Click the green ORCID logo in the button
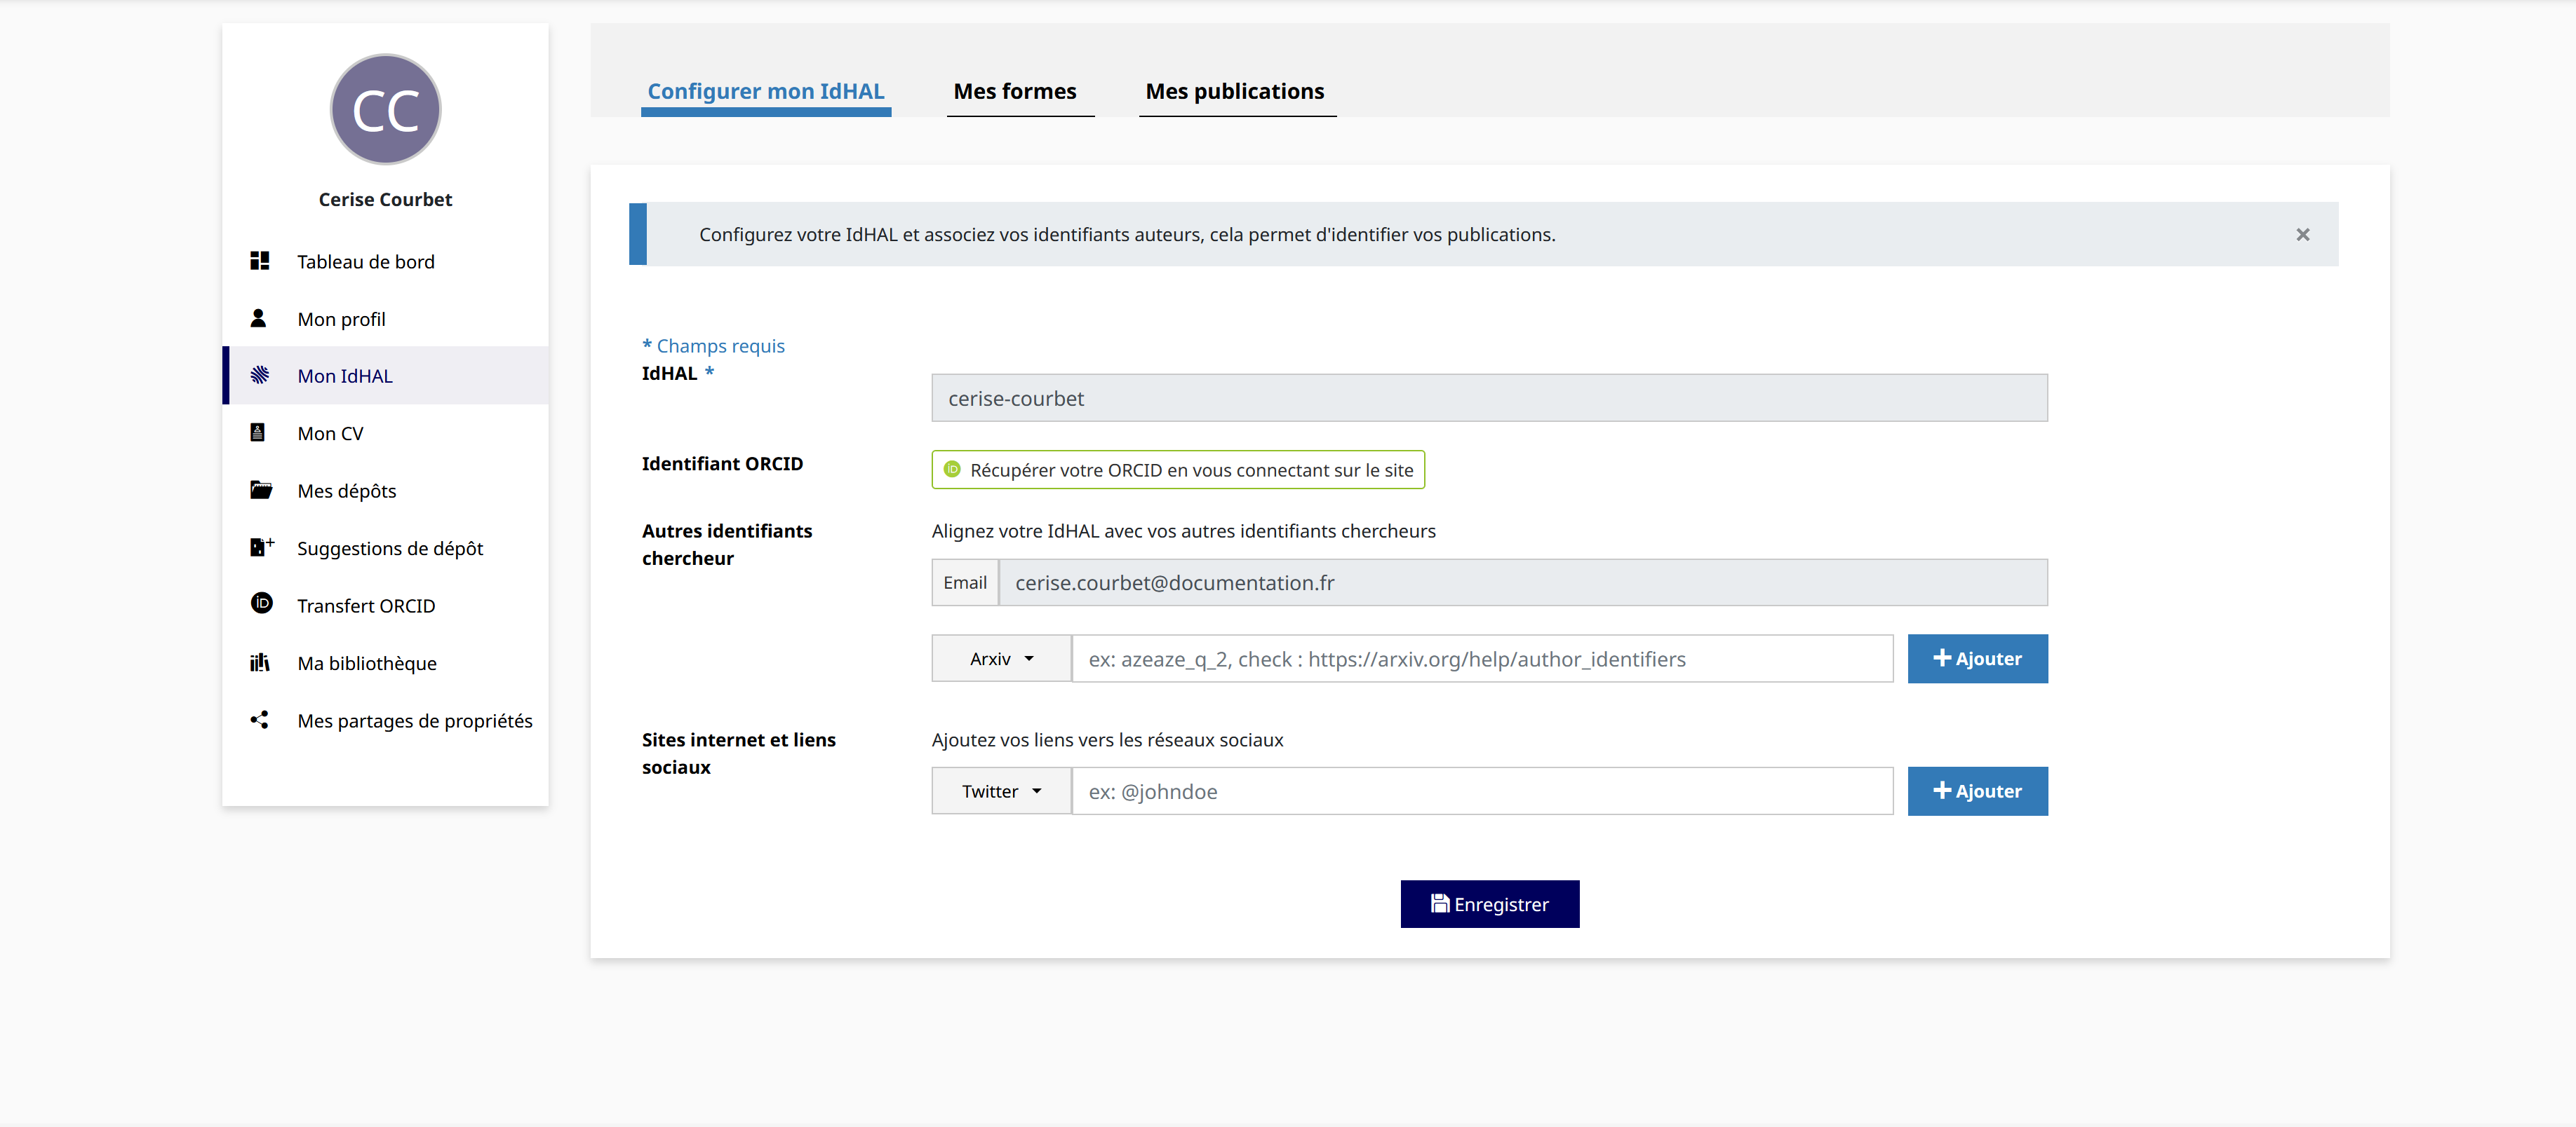The height and width of the screenshot is (1127, 2576). point(952,469)
